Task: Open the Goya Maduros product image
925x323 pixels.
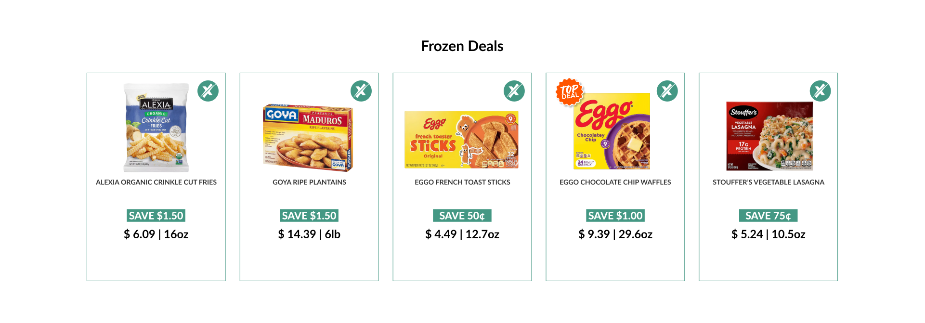Action: 308,137
